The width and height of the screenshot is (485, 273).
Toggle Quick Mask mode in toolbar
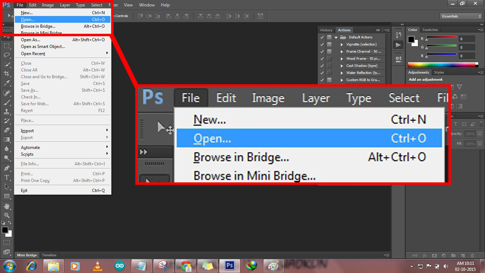point(7,242)
